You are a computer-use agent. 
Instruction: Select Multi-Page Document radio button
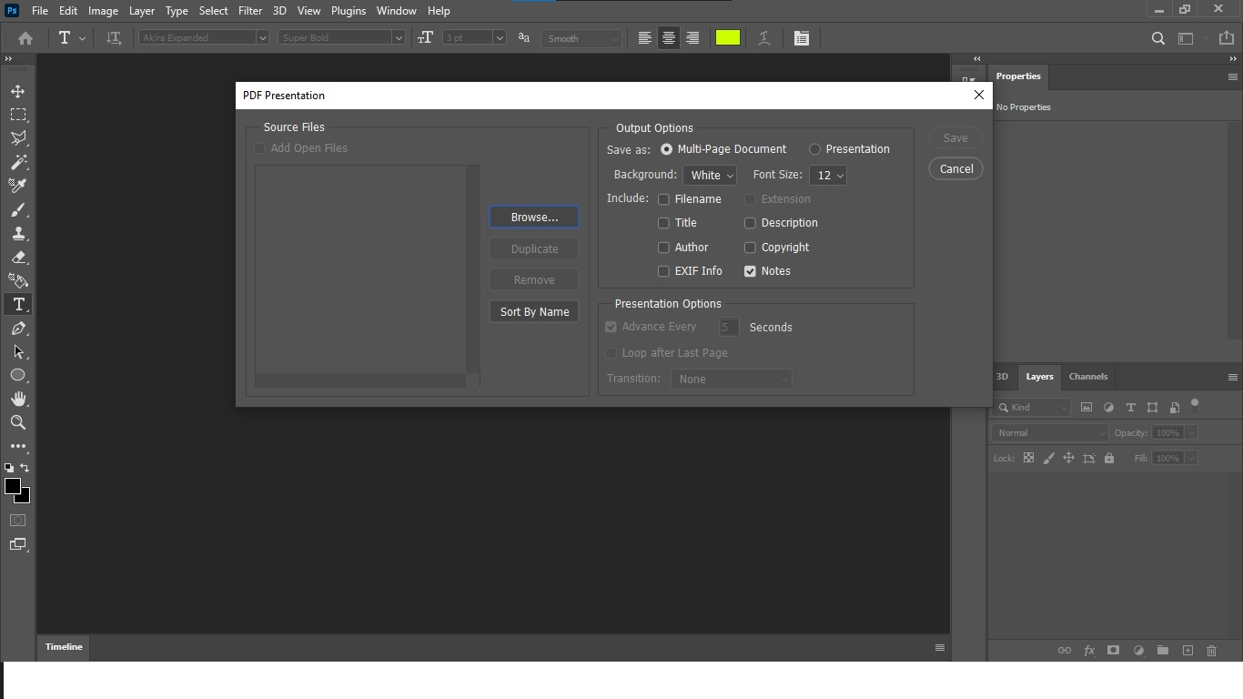[667, 149]
